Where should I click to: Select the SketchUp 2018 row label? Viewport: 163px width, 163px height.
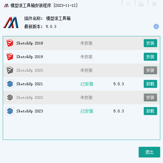tap(30, 43)
